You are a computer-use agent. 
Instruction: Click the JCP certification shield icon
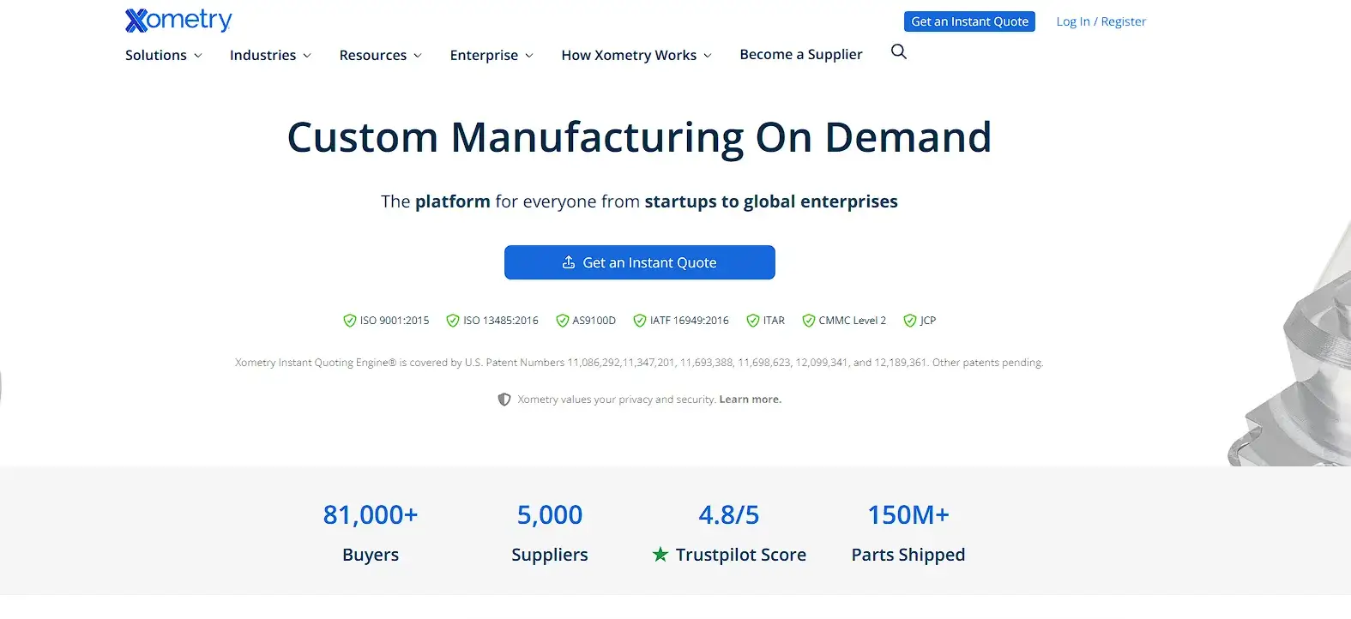(910, 321)
